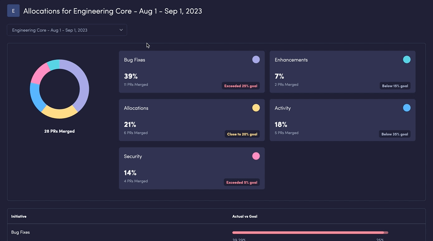This screenshot has width=433, height=241.
Task: Click the 'Below 35% goal' badge
Action: click(x=395, y=134)
